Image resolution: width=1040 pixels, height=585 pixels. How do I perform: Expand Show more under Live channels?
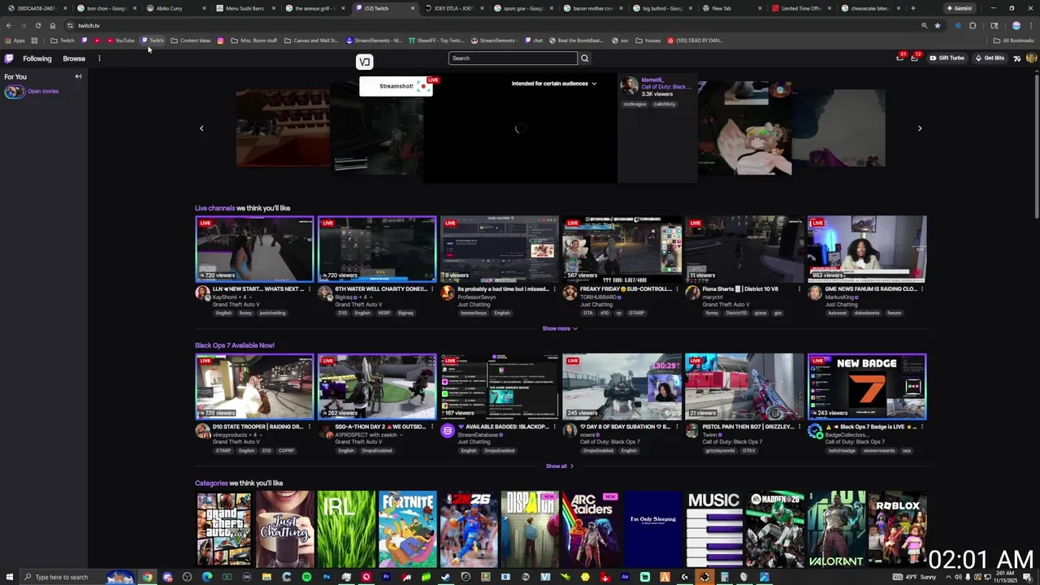coord(560,328)
